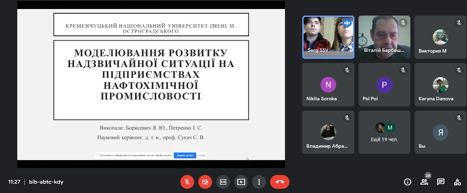Click the Serg SSV name label
Viewport: 467px width, 193px height.
318,50
